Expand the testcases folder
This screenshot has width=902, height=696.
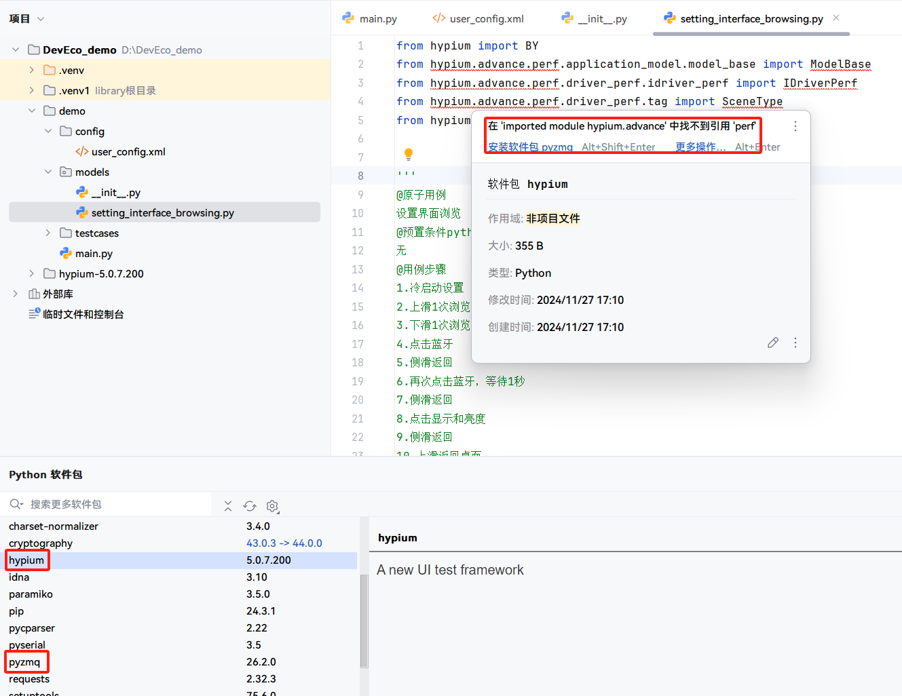[x=48, y=233]
